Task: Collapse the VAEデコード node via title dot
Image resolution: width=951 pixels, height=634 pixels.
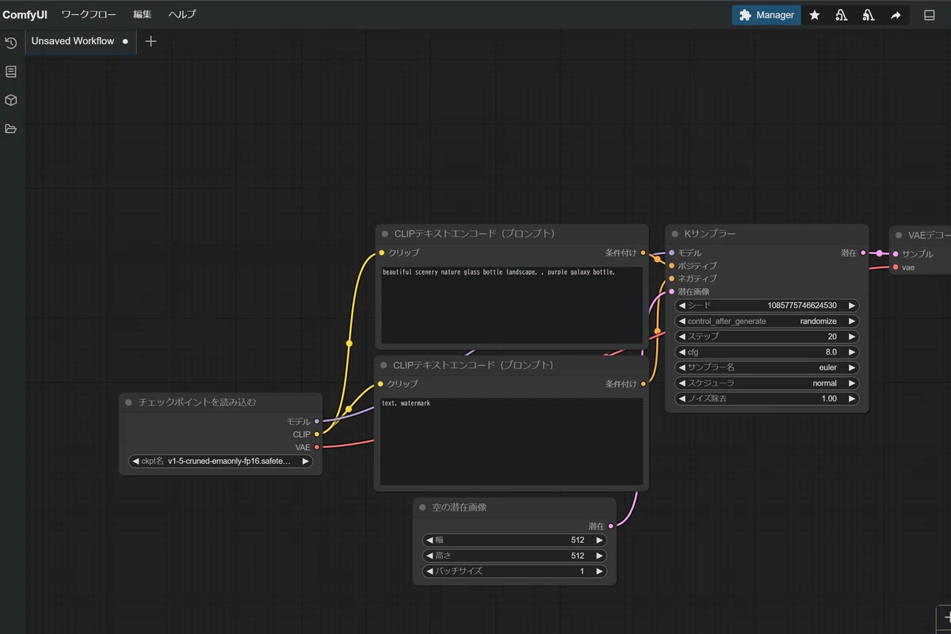Action: coord(899,235)
